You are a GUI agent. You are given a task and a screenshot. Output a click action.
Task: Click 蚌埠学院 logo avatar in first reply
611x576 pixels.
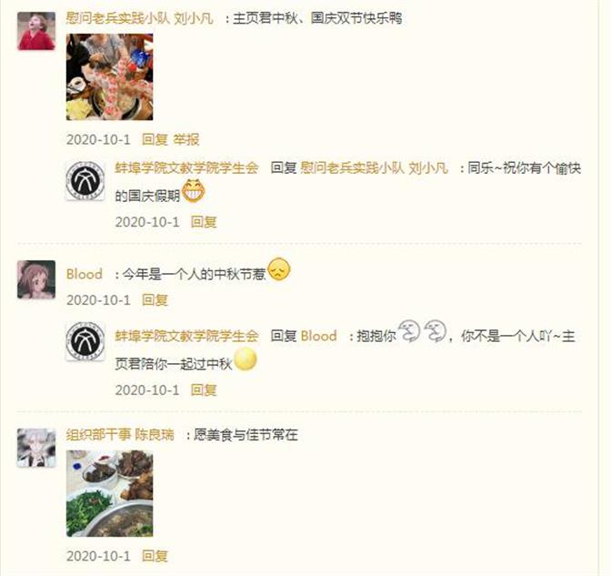click(85, 180)
